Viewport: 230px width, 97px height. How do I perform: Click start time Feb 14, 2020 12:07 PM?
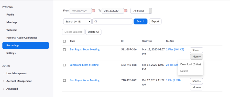click(x=153, y=67)
